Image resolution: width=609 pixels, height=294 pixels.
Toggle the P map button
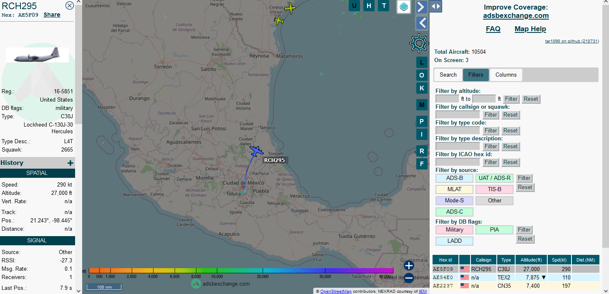click(422, 122)
